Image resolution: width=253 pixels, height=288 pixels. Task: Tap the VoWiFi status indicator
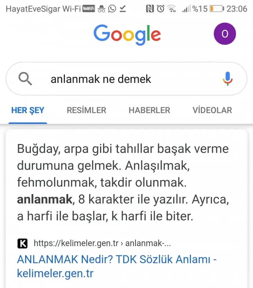[x=89, y=9]
